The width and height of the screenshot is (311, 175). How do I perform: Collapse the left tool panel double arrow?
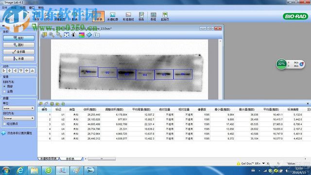pyautogui.click(x=3, y=26)
